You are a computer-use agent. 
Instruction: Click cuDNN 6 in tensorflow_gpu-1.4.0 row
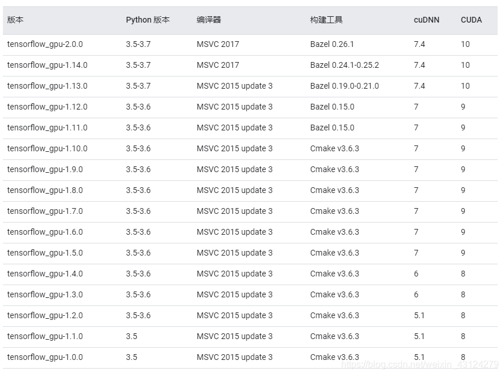[417, 274]
